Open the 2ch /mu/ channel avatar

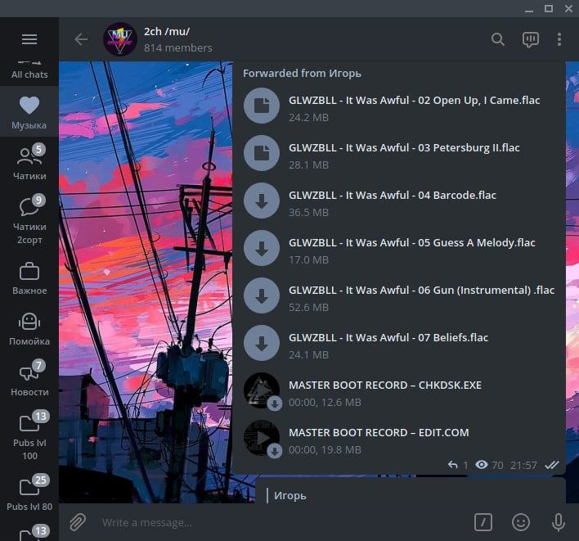click(120, 39)
